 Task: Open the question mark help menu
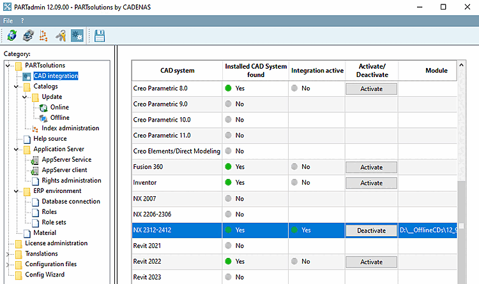[x=22, y=20]
